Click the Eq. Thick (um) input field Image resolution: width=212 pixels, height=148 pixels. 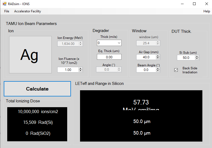[x=109, y=57]
